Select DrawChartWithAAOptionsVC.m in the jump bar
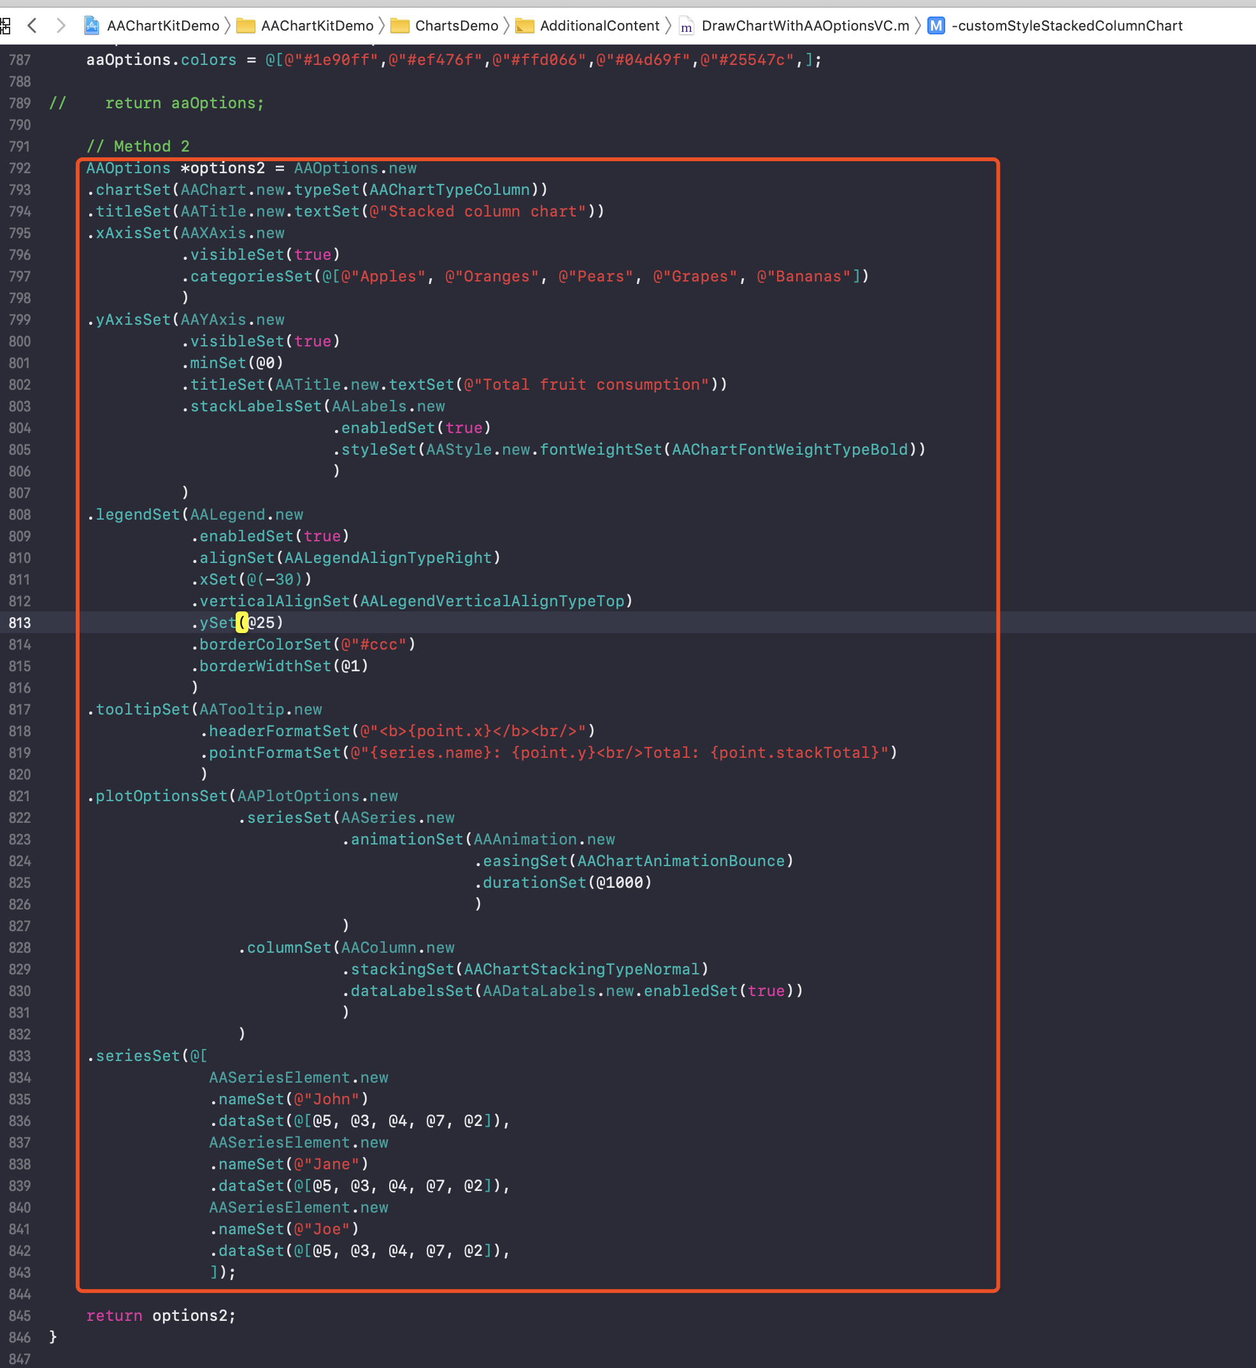 pyautogui.click(x=806, y=27)
